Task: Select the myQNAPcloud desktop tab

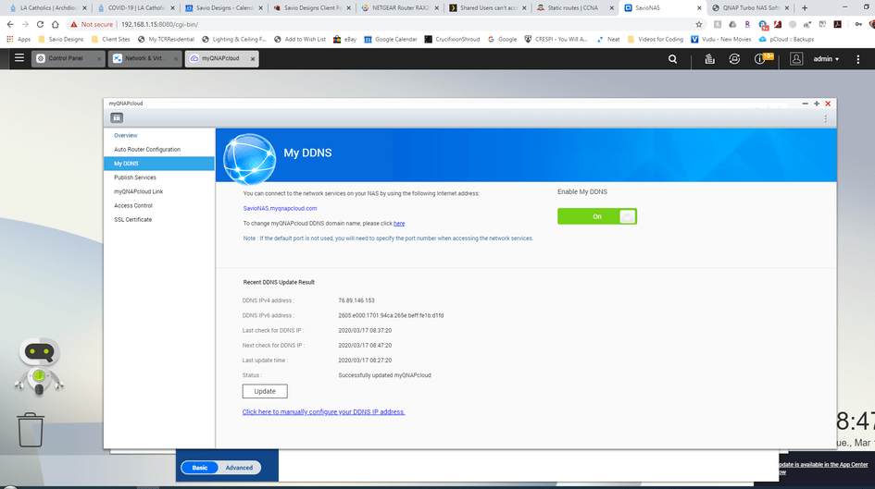Action: coord(220,58)
